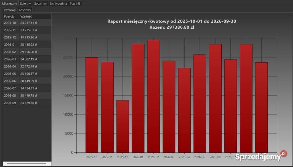Click the Sprzedajemy.pl watermark logo
The image size is (293, 167).
point(261,156)
